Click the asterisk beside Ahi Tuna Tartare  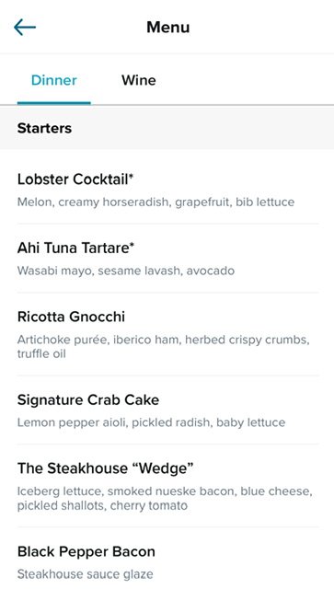132,246
